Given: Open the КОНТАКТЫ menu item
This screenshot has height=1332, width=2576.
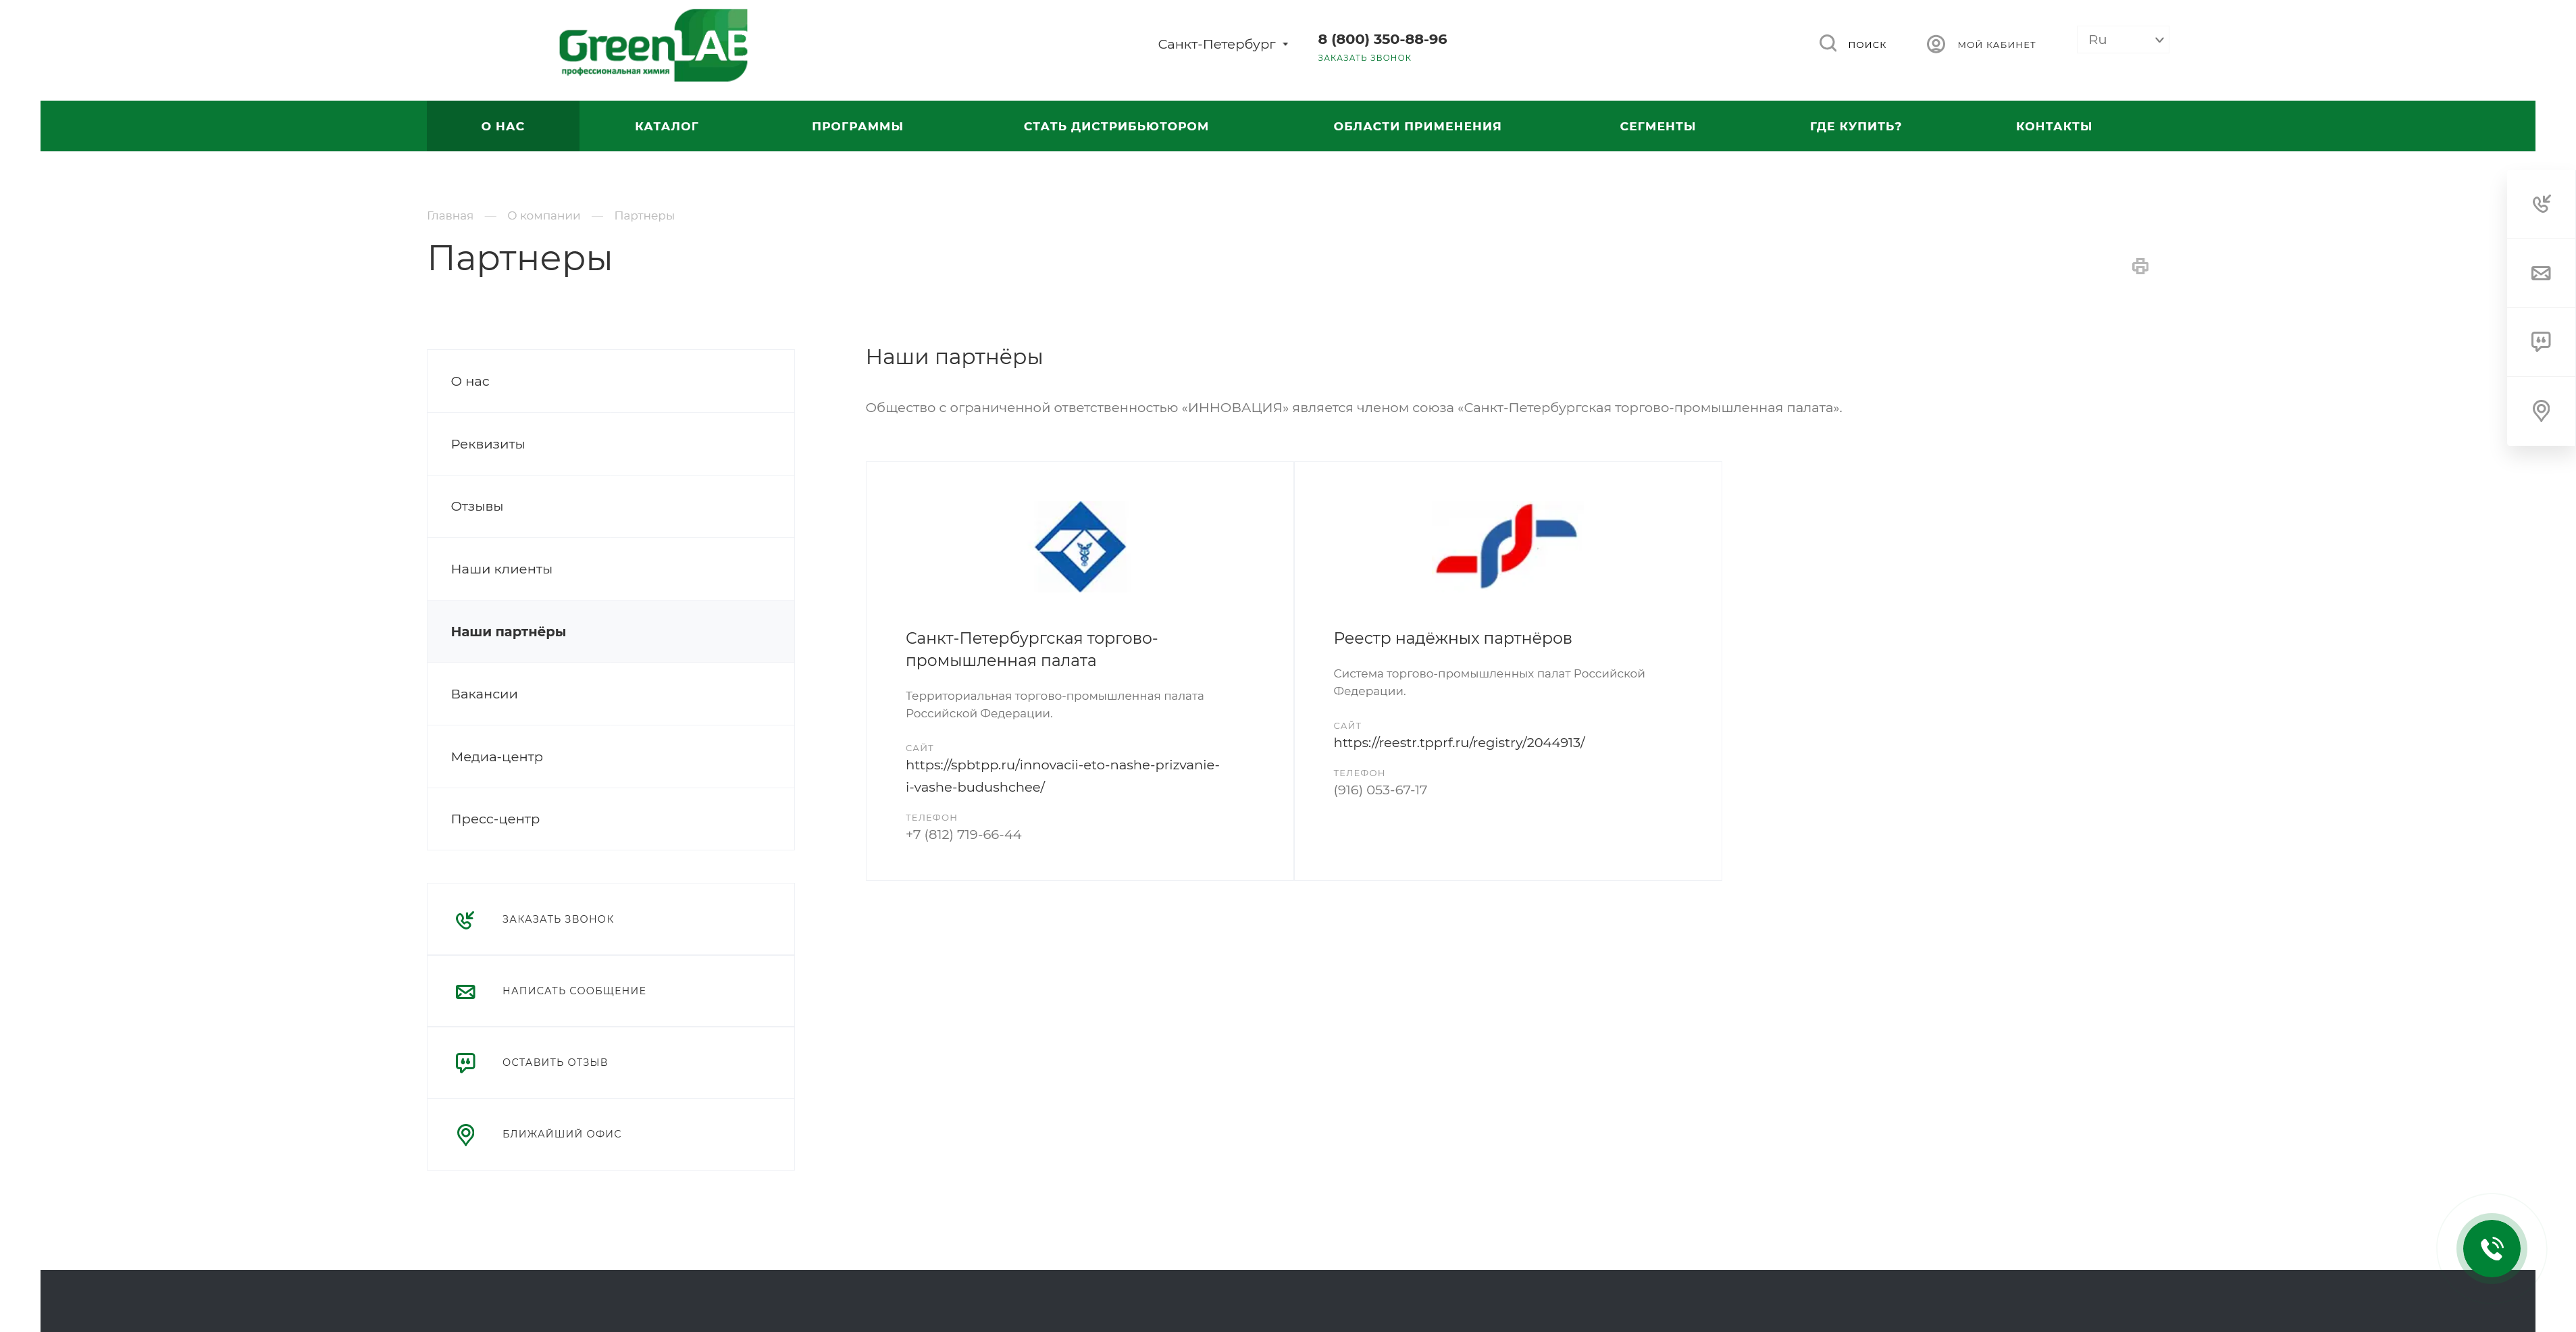Looking at the screenshot, I should [x=2053, y=126].
